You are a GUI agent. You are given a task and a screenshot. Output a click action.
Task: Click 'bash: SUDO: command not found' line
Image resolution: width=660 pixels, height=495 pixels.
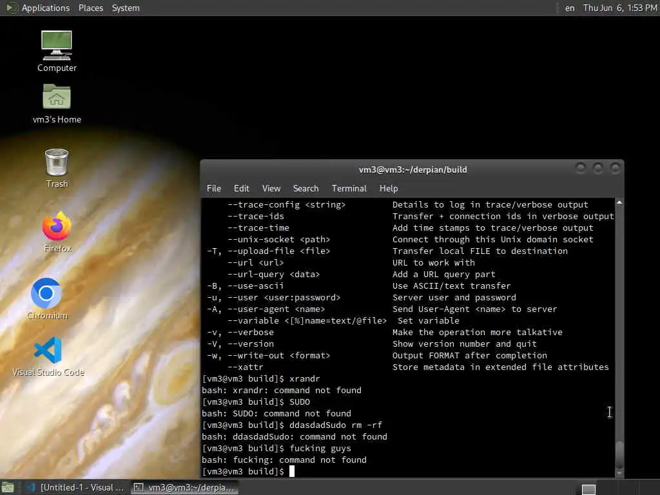point(277,413)
